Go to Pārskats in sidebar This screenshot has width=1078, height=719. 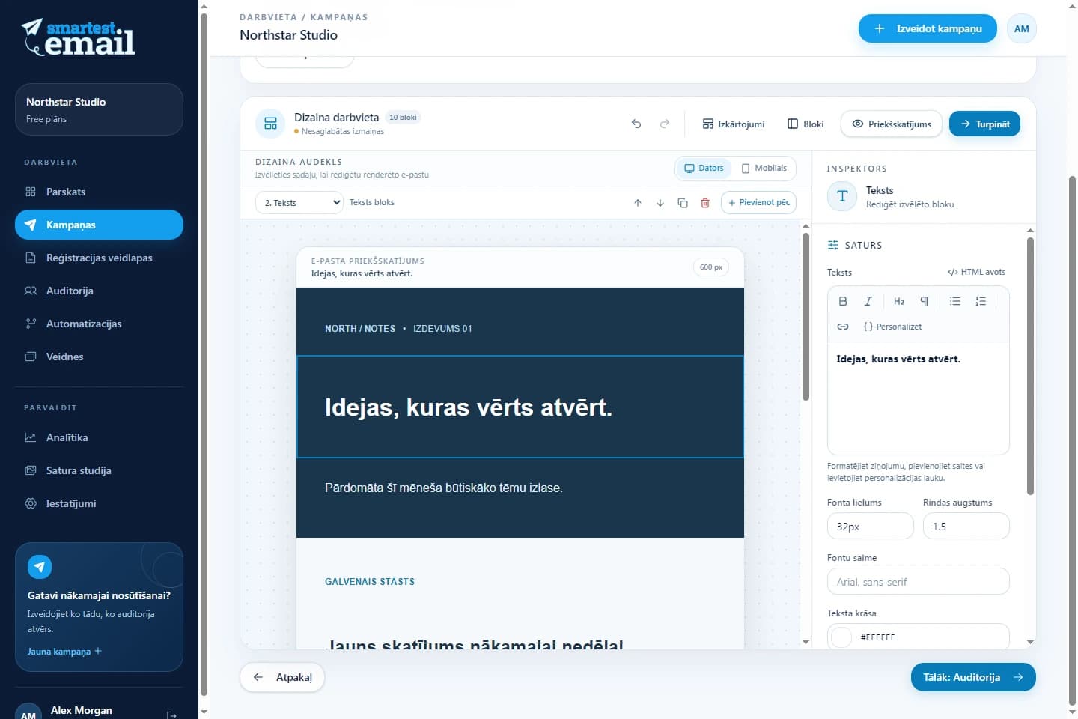point(99,192)
